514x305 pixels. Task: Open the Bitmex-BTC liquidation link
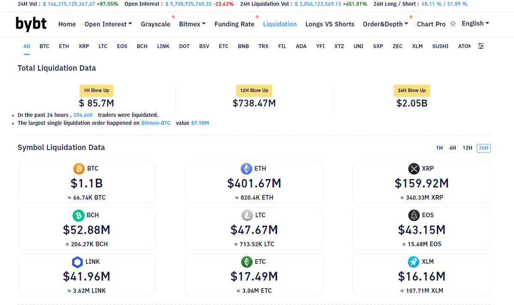tap(156, 123)
